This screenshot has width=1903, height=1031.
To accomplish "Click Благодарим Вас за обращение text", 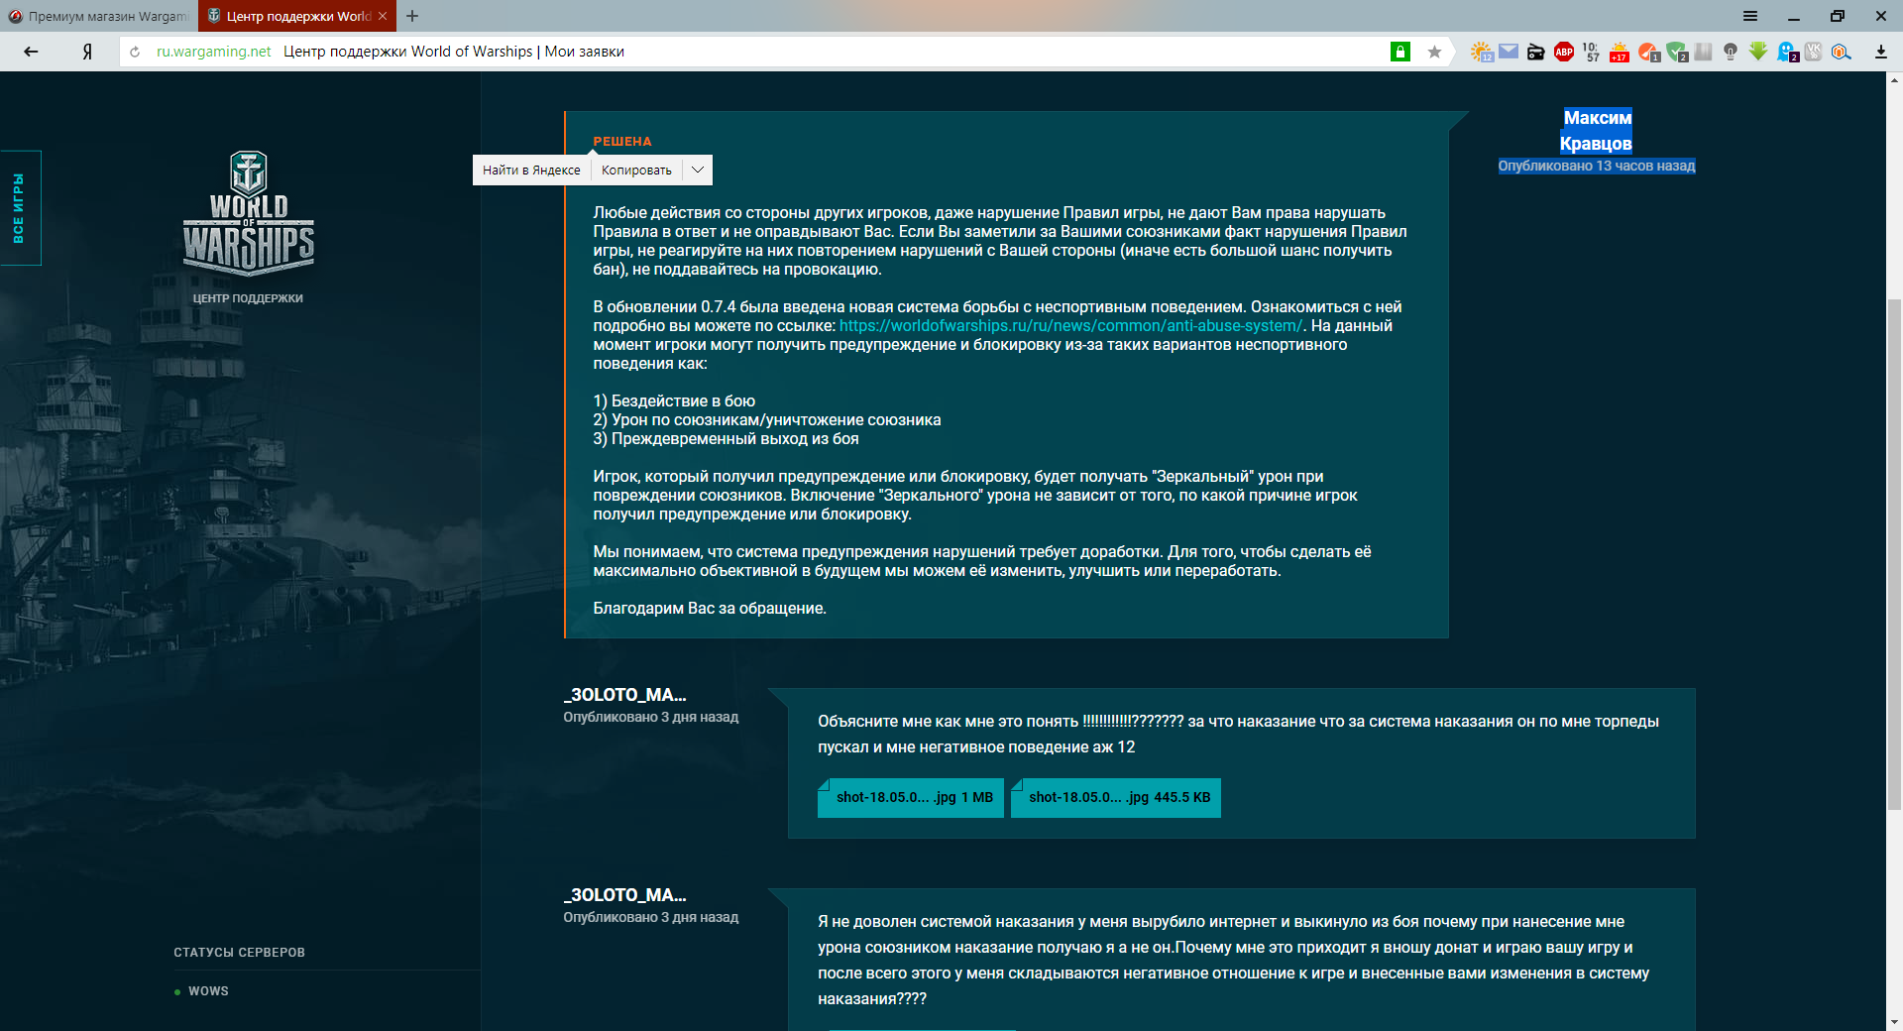I will [710, 608].
